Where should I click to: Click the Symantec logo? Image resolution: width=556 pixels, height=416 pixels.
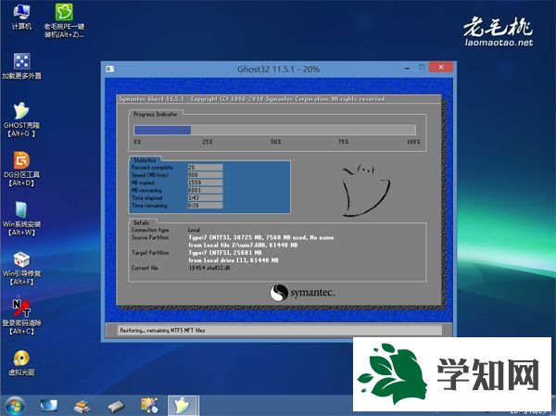click(302, 293)
